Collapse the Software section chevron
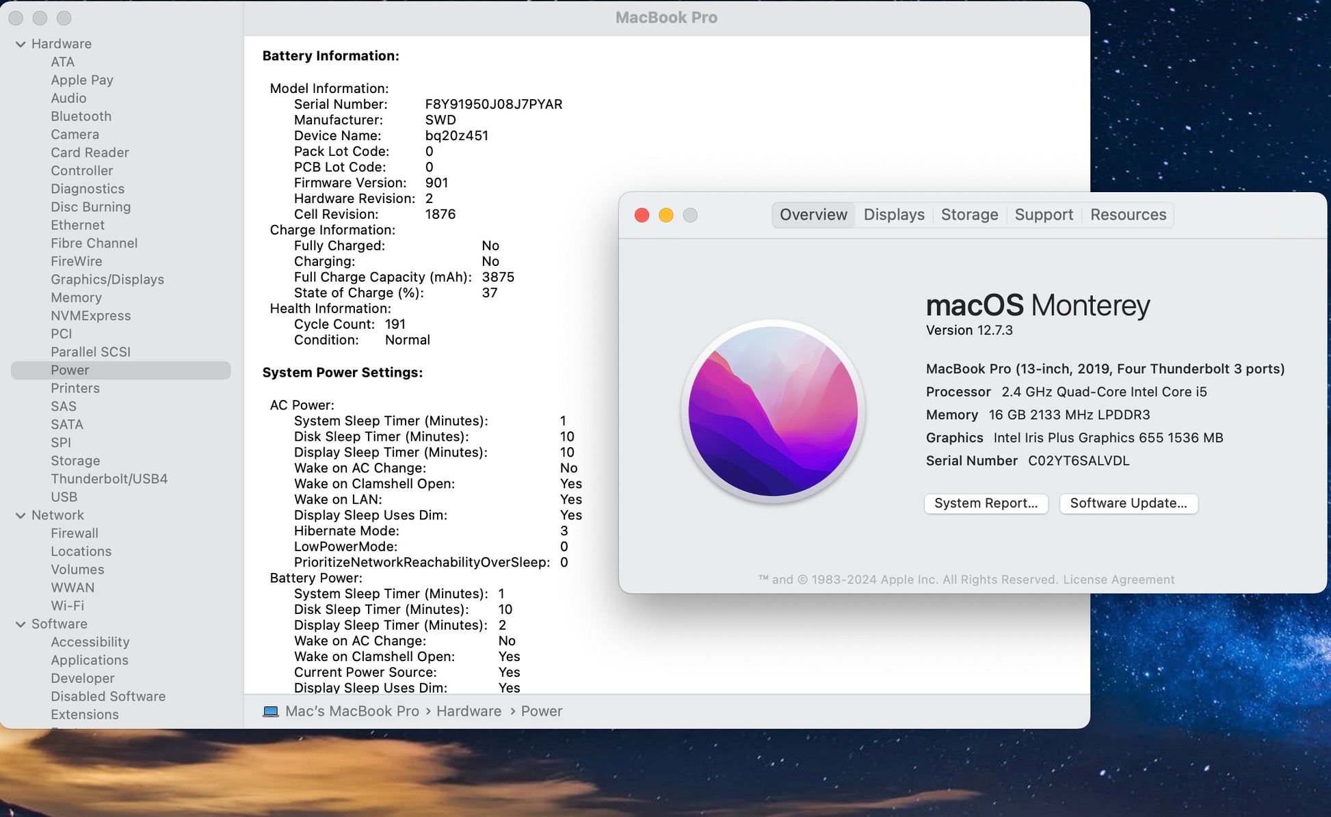 pyautogui.click(x=21, y=624)
